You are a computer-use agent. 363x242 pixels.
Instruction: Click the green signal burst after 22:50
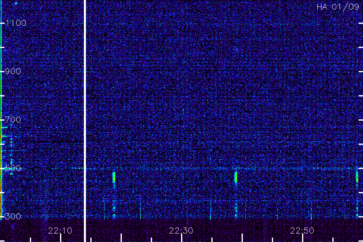357,177
